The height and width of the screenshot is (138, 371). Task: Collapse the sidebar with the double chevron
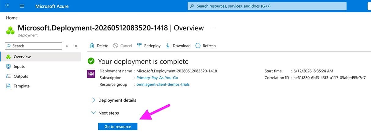coord(76,46)
